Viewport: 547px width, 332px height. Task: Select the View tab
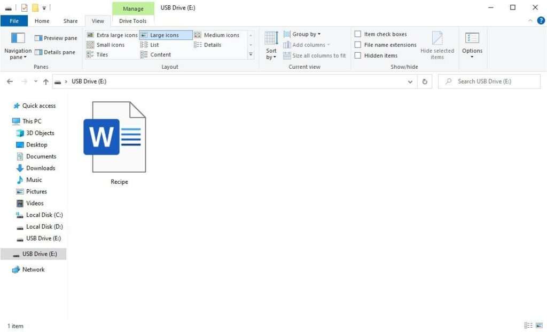98,21
